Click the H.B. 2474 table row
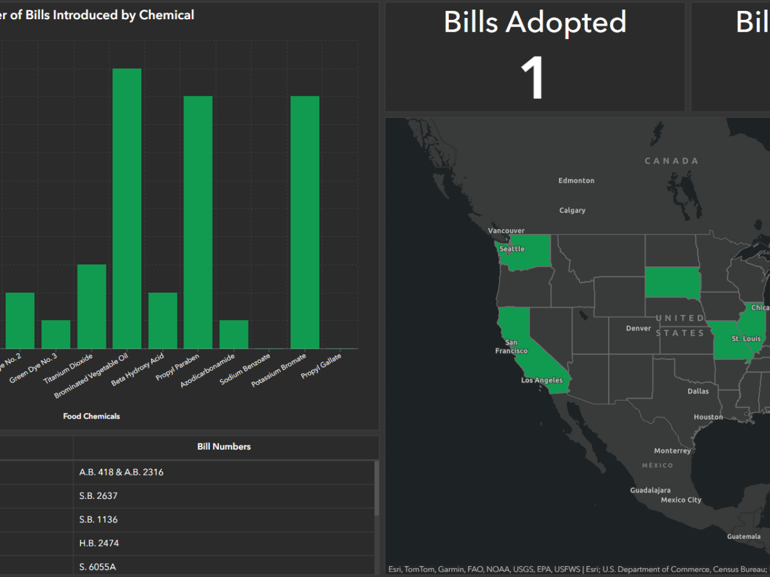This screenshot has height=577, width=770. tap(99, 543)
